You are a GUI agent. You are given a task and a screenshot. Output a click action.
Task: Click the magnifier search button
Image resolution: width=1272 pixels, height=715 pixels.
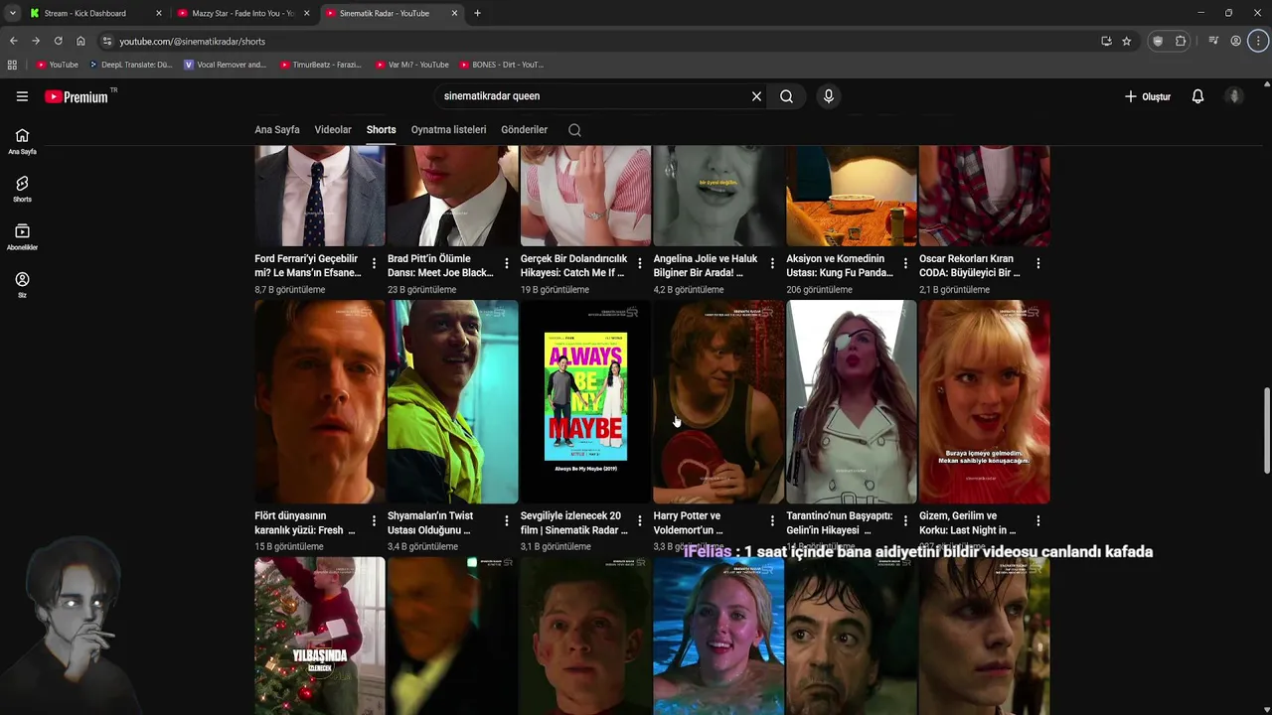786,96
